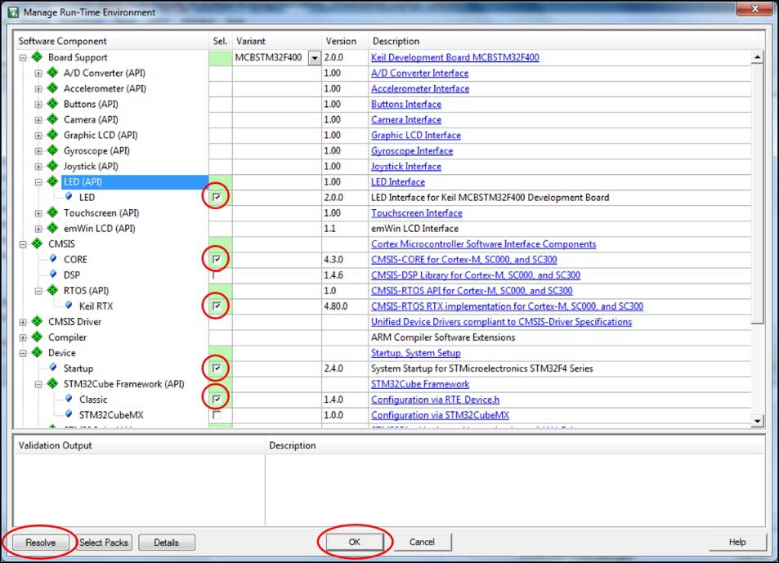Click the vertical scrollbar thumb of component list
Screen dimensions: 779x563
tap(757, 193)
